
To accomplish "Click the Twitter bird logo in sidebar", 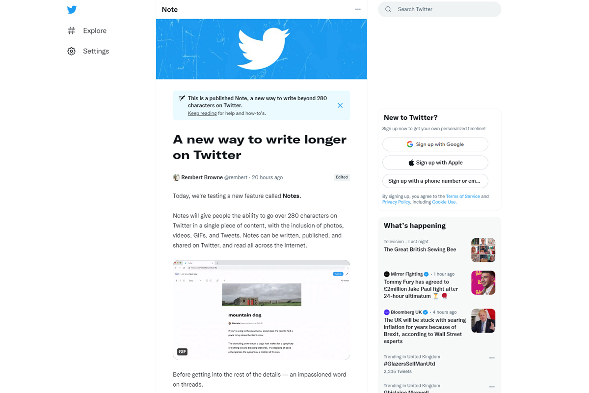I will click(72, 10).
